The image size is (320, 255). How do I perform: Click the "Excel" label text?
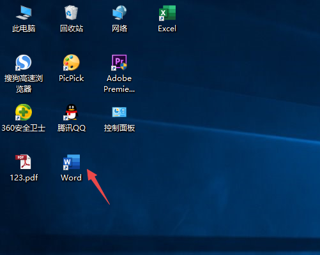tap(167, 29)
